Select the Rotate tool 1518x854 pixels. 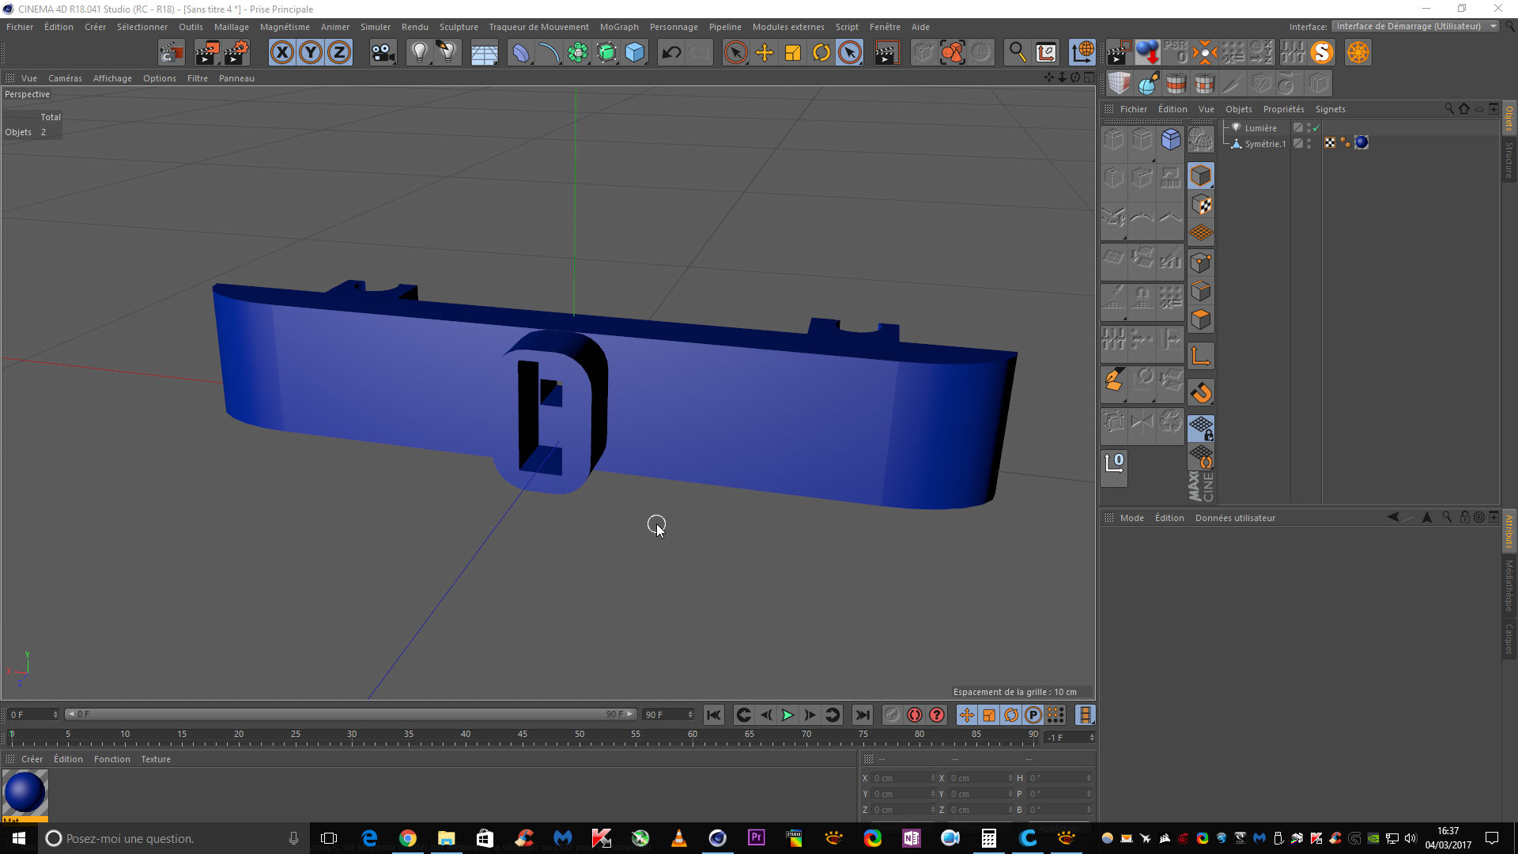(821, 53)
